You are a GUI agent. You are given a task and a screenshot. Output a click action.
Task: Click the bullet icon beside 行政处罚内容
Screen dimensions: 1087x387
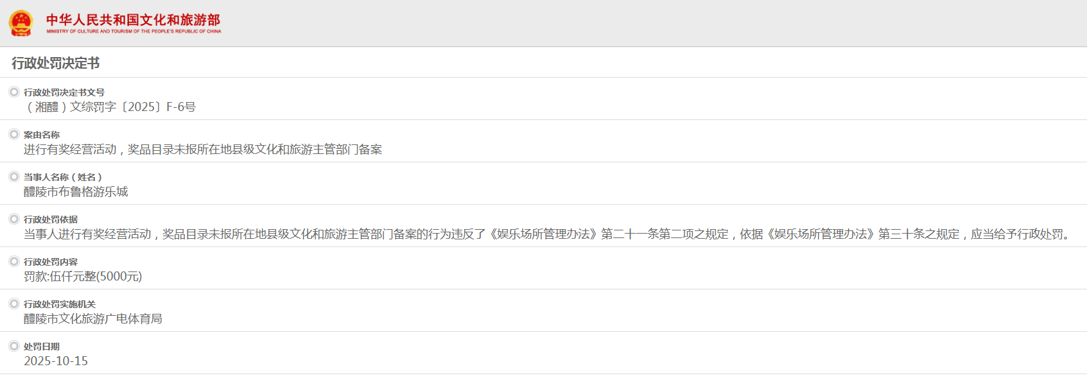(x=14, y=261)
